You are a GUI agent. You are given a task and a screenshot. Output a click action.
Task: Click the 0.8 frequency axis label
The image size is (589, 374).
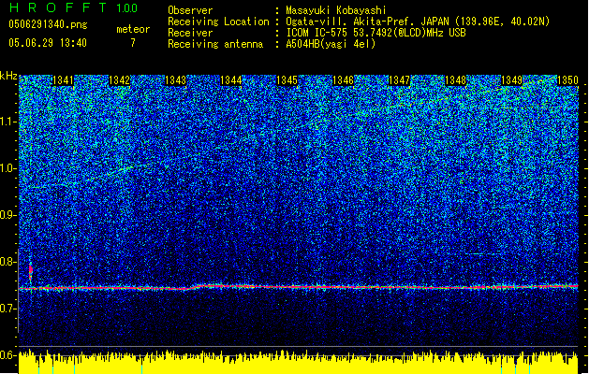[x=8, y=262]
